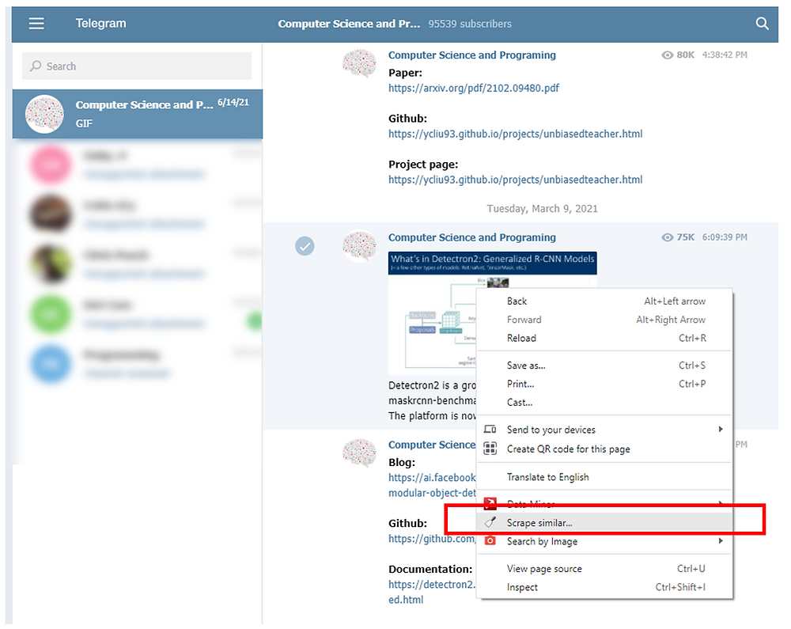Click the eye icon beside 75K views

click(x=668, y=237)
